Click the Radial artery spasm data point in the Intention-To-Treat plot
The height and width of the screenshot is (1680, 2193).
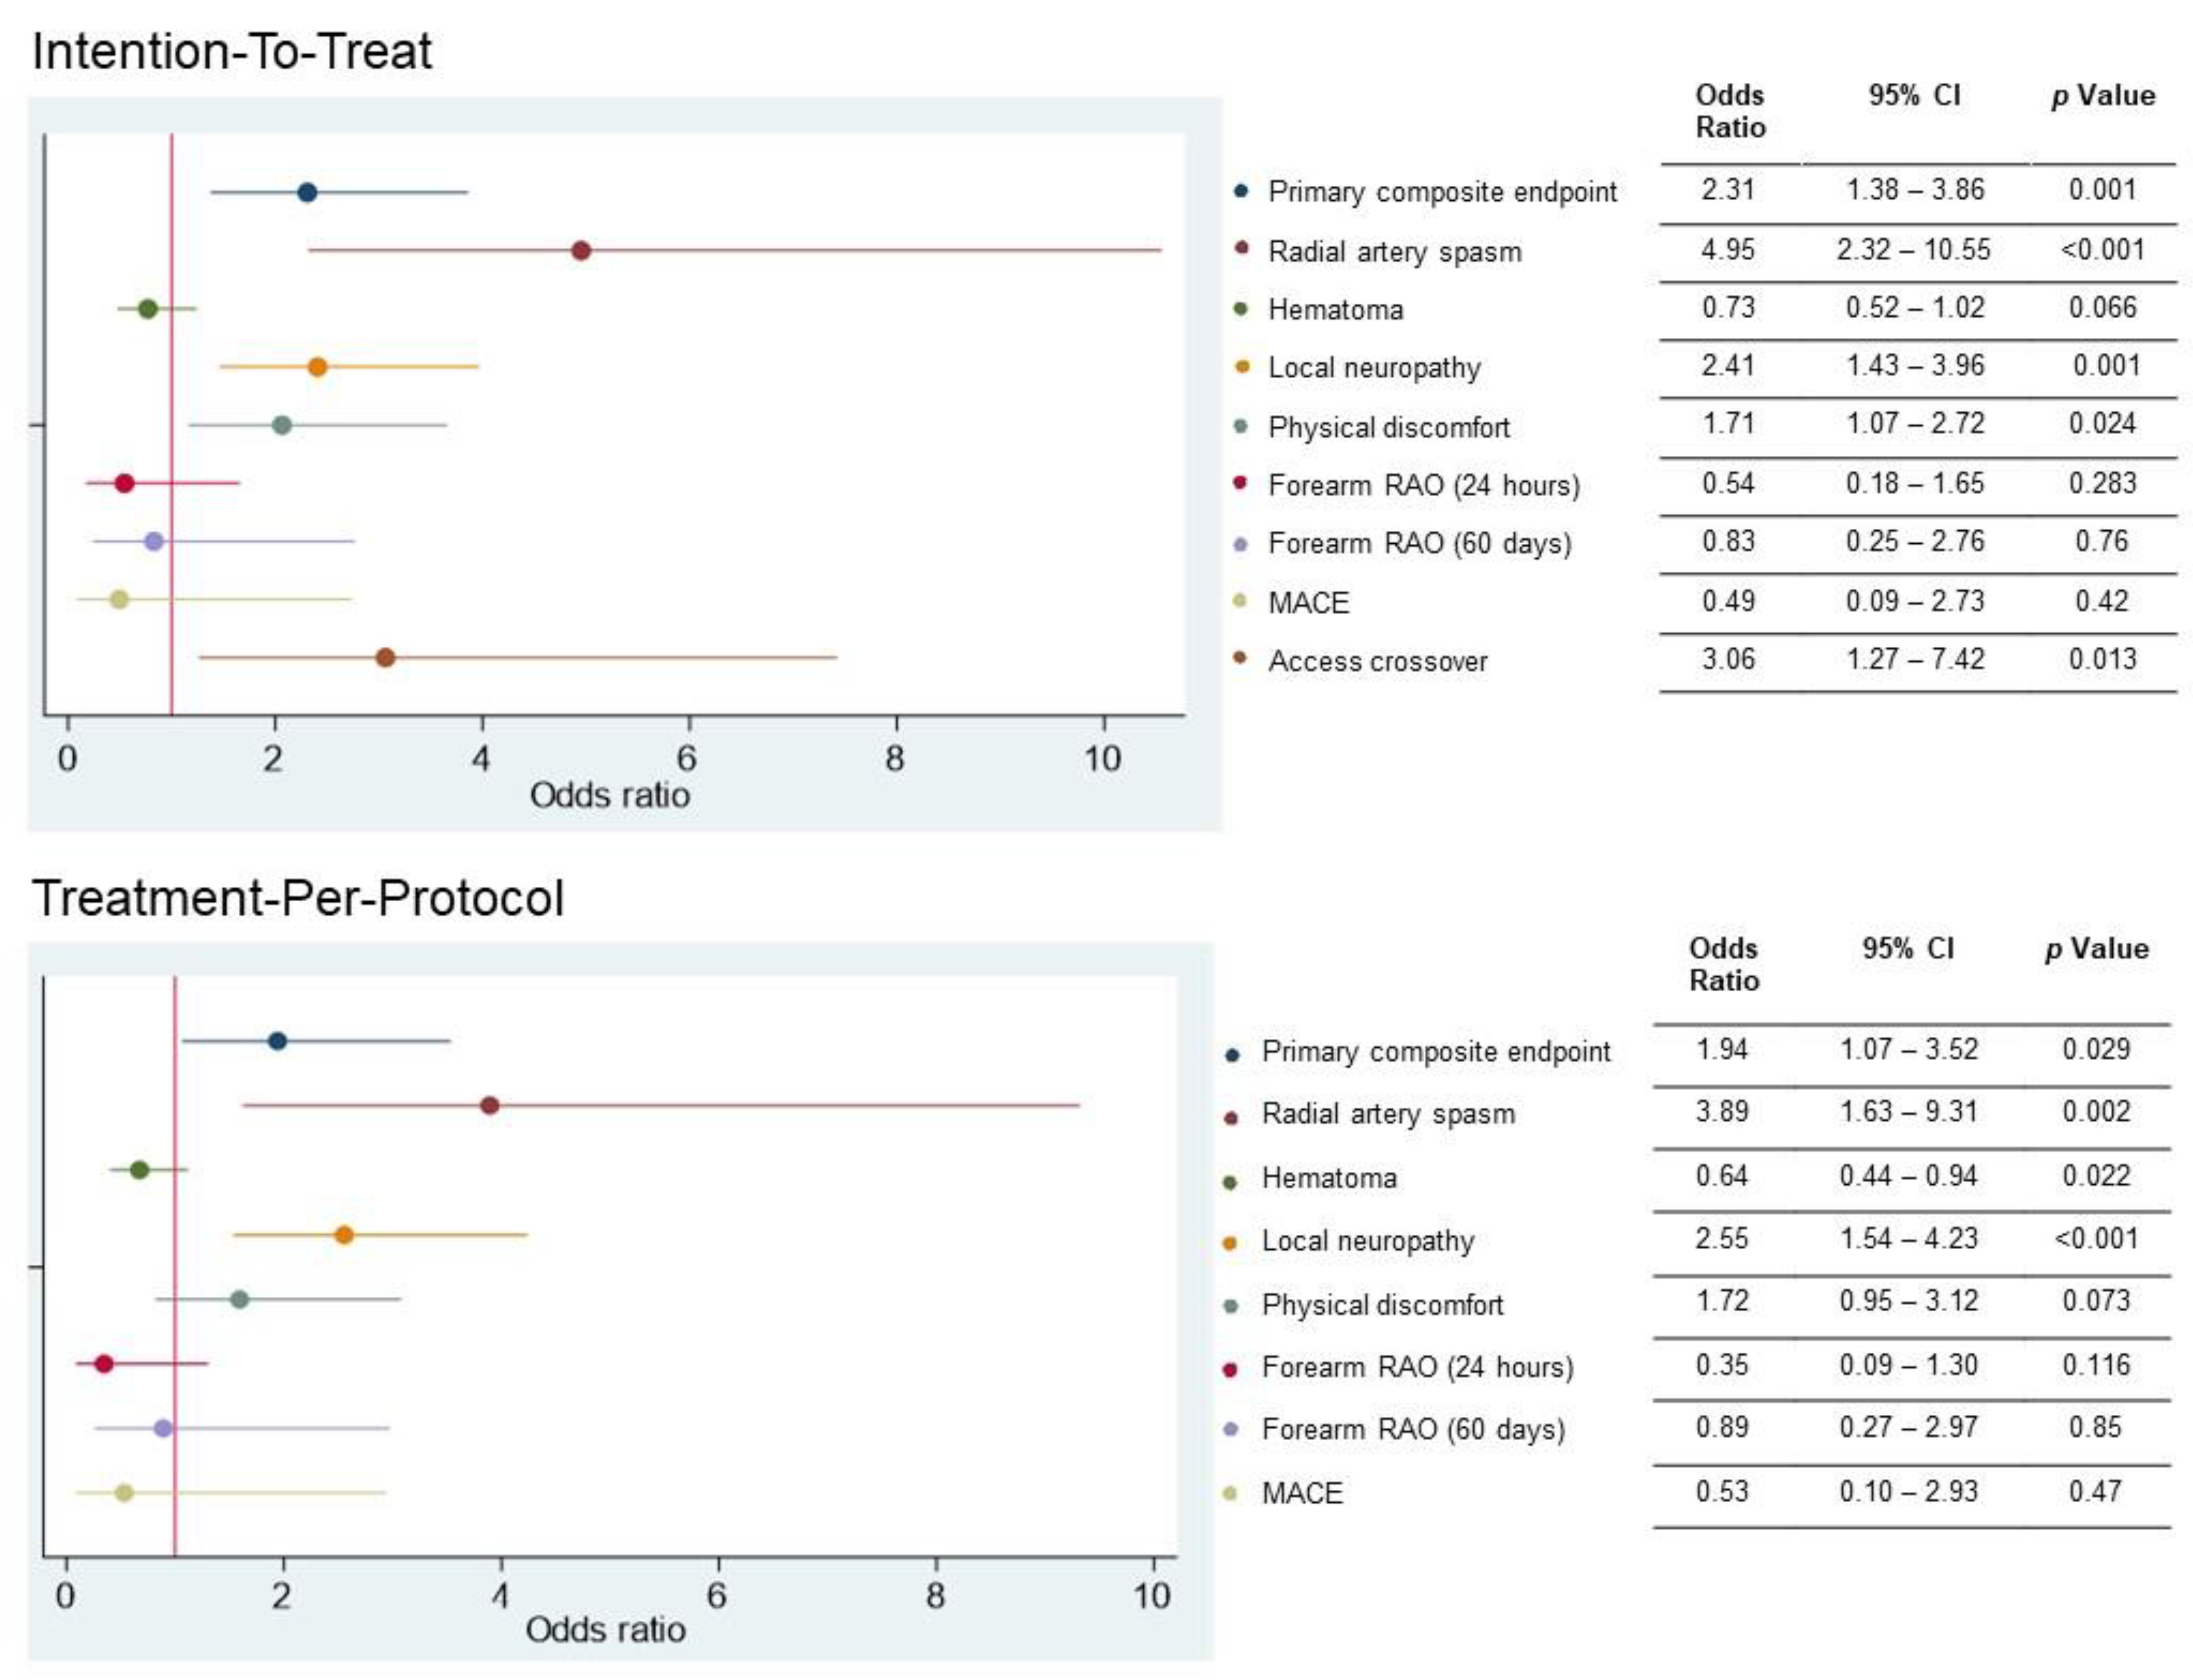[x=580, y=250]
